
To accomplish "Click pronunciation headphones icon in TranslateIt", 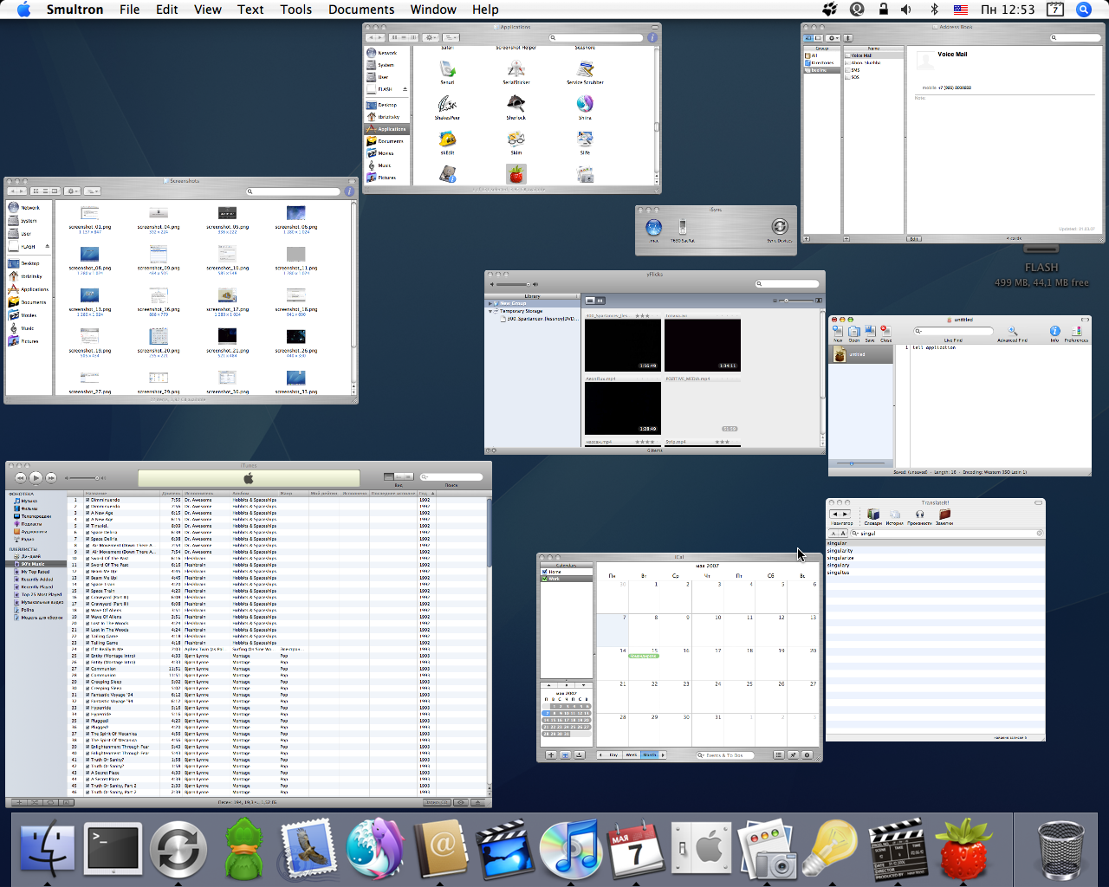I will pyautogui.click(x=919, y=516).
